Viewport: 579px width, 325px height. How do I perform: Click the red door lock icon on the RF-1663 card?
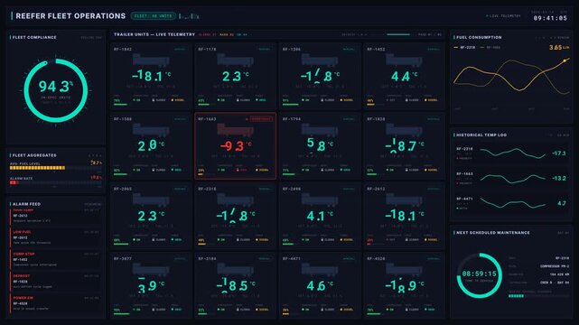coord(238,170)
